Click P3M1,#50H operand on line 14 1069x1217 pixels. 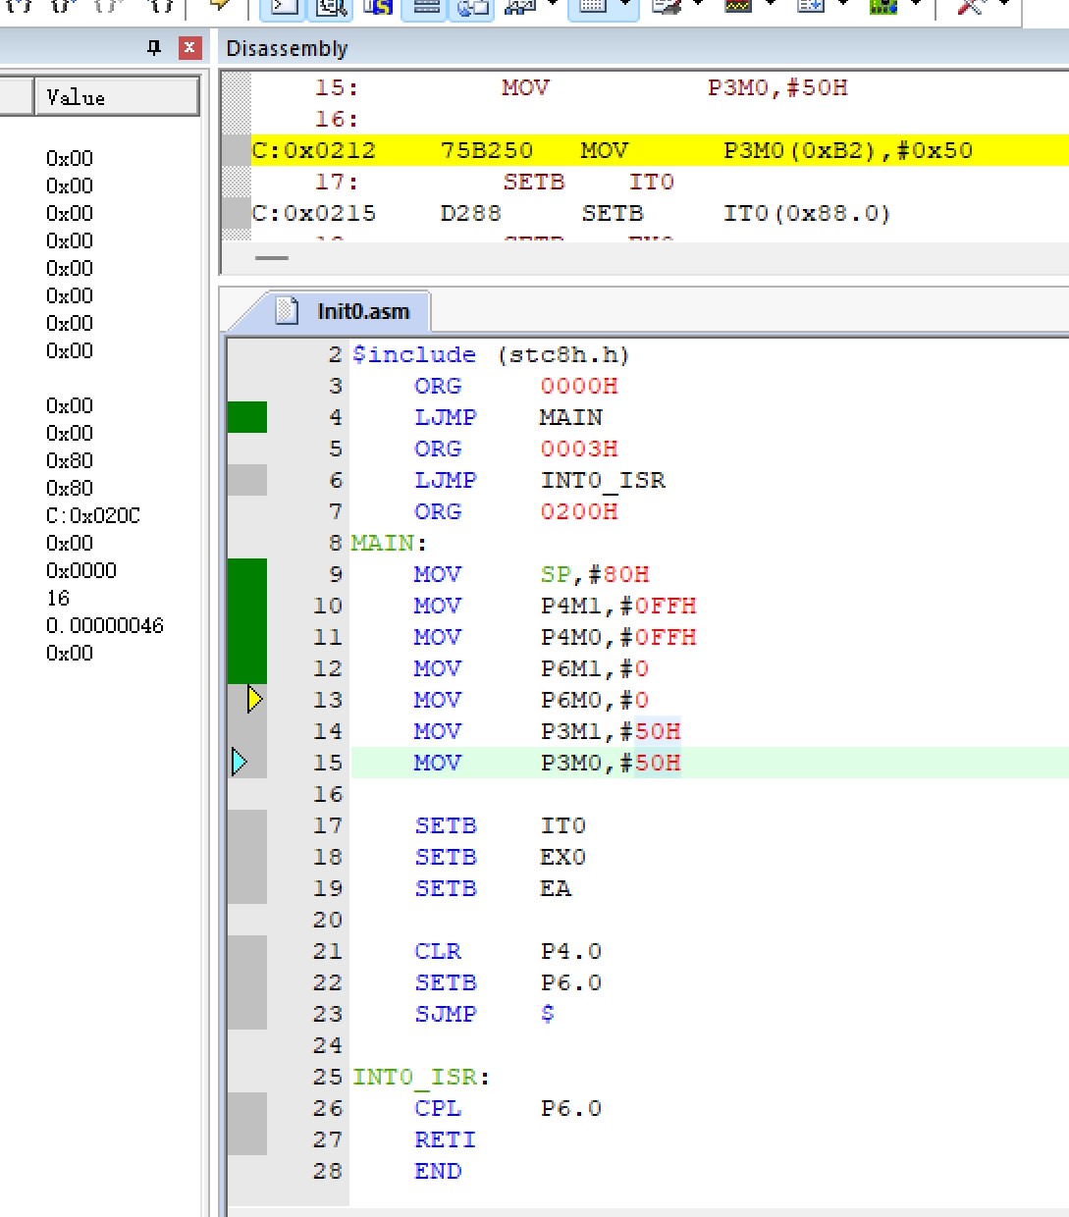[611, 731]
